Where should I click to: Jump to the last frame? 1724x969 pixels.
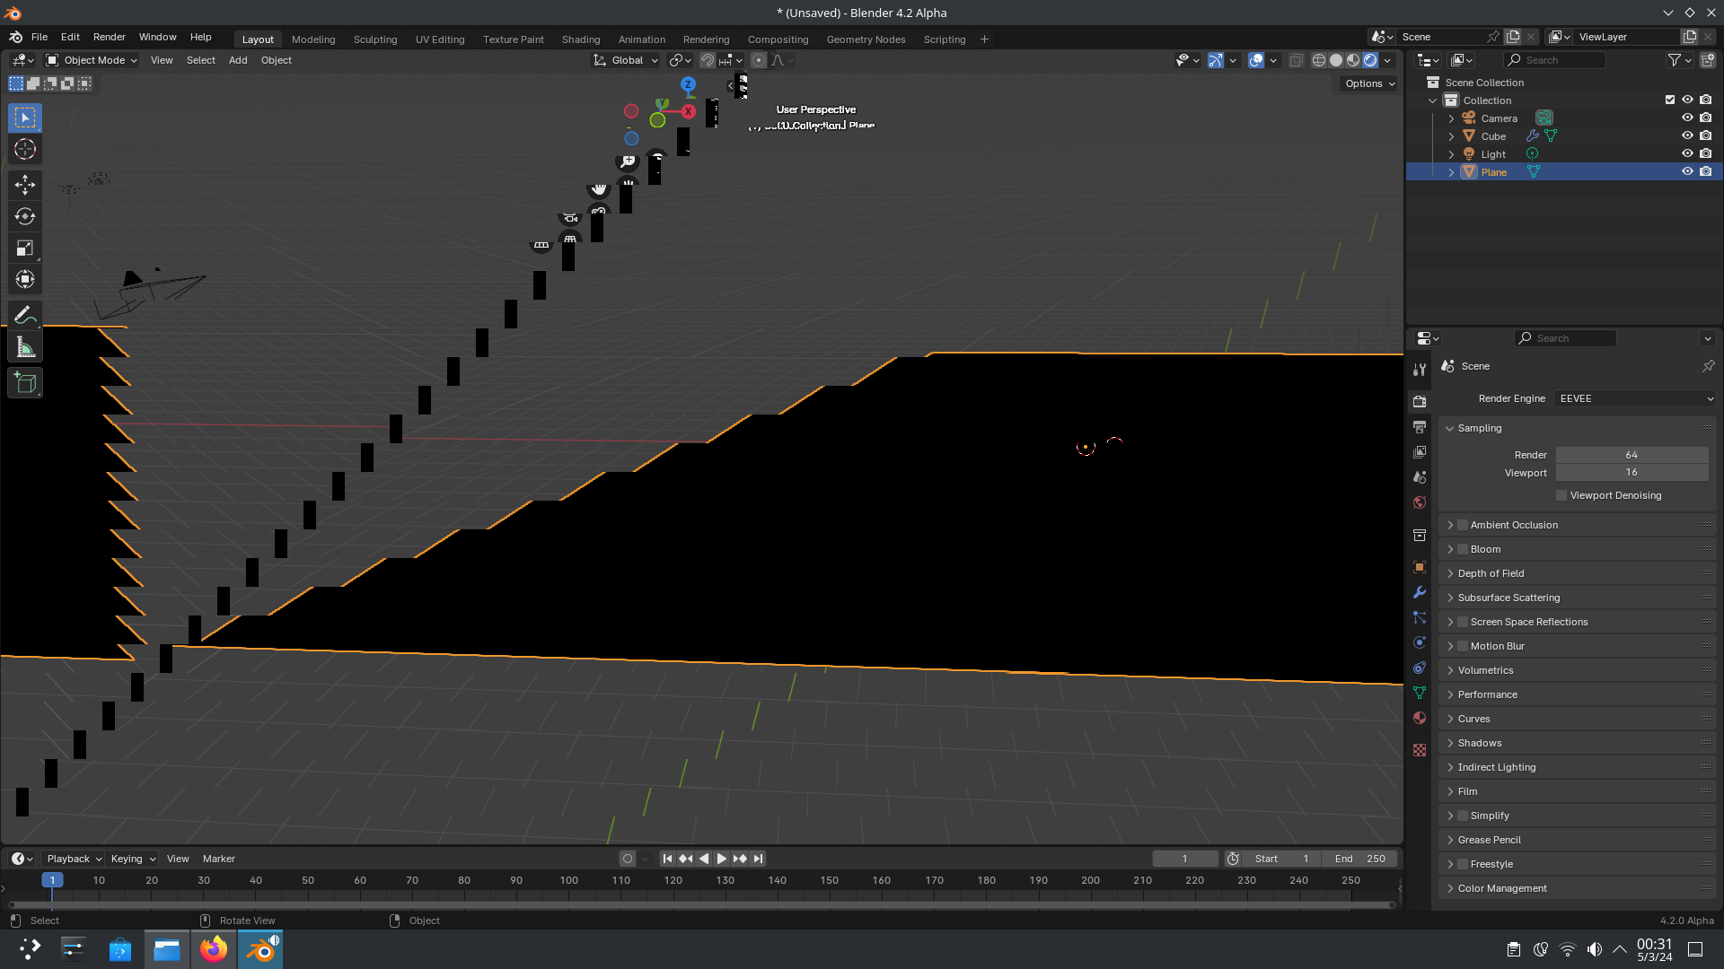coord(758,859)
